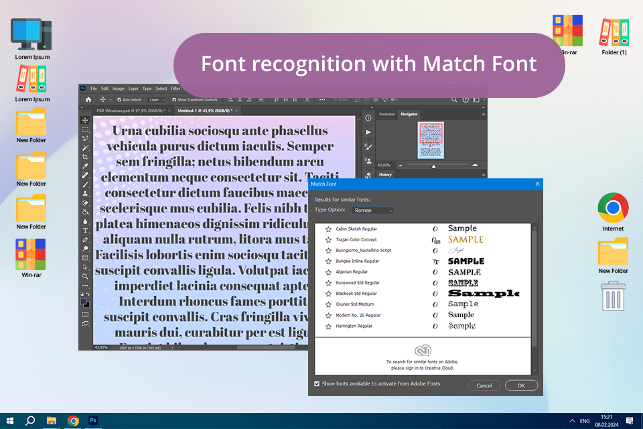Select the Type tool
643x429 pixels.
coord(85,231)
